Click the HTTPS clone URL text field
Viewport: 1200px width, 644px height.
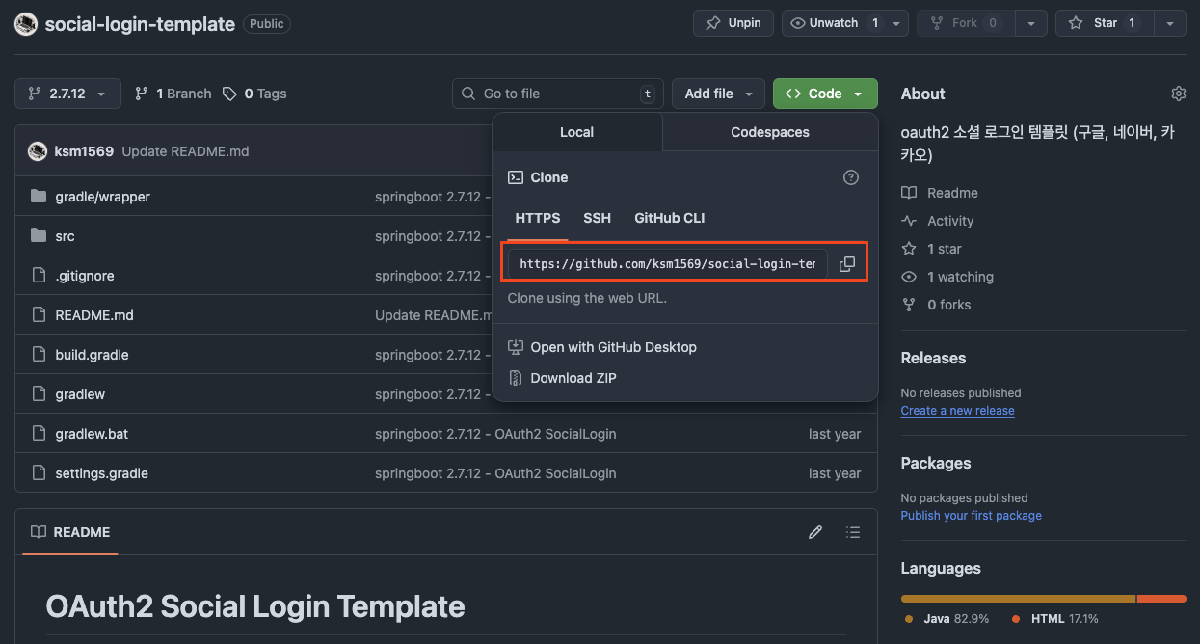pyautogui.click(x=668, y=264)
